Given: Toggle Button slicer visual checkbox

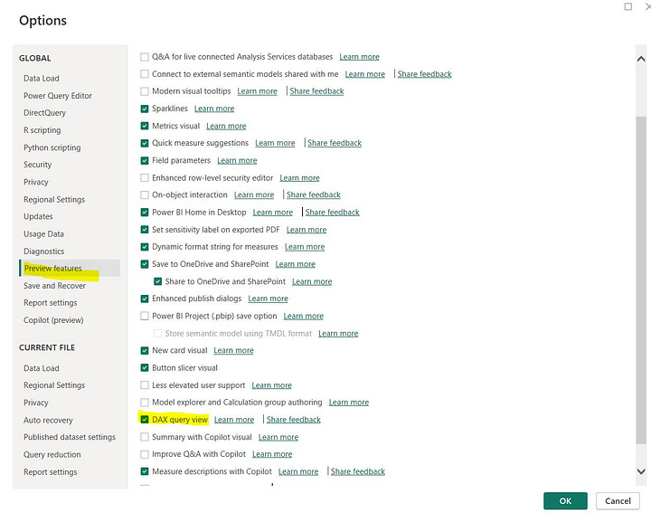Looking at the screenshot, I should click(145, 368).
